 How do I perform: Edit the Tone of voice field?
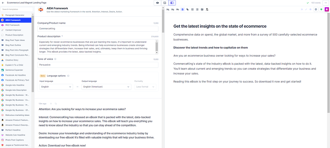[x=98, y=65]
